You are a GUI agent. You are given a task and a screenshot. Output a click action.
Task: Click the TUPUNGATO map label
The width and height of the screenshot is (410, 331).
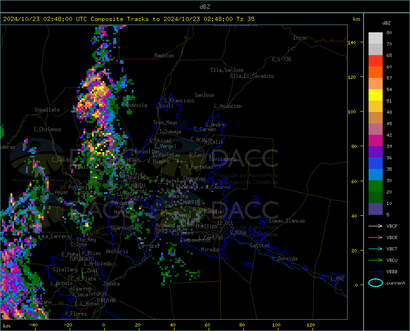pyautogui.click(x=82, y=259)
